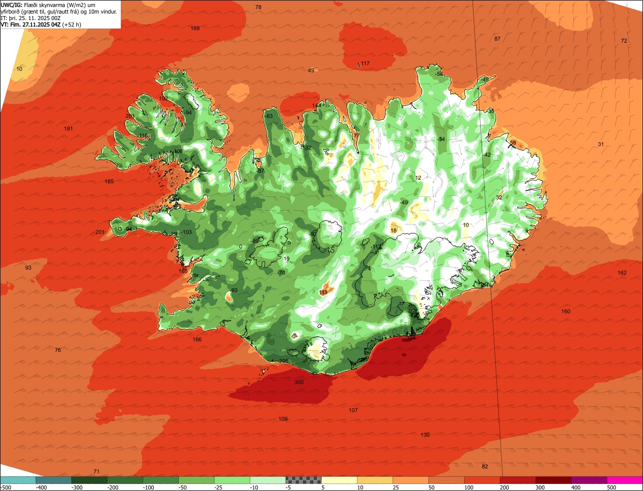Click the value 72 on the map
Screen dimensions: 643x491
624,41
